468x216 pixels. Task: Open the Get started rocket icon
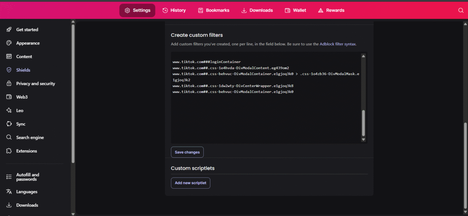(x=9, y=30)
